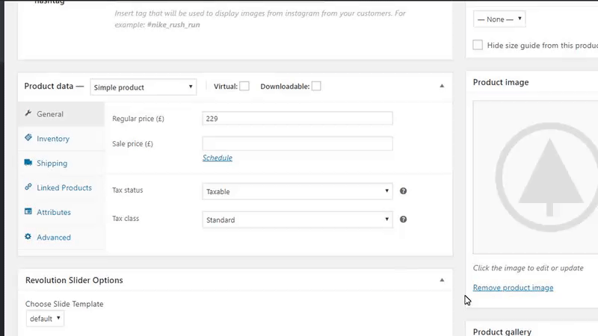Tick the Downloadable checkbox
The height and width of the screenshot is (336, 598).
coord(316,87)
